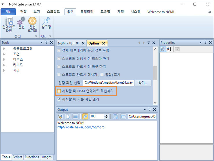The height and width of the screenshot is (161, 214).
Task: Check 전체 내보내기에 옵션 정보 포함
Action: point(59,50)
